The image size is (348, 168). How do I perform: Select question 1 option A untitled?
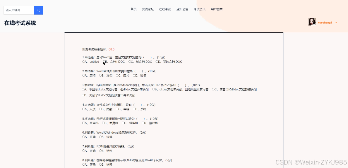83,62
